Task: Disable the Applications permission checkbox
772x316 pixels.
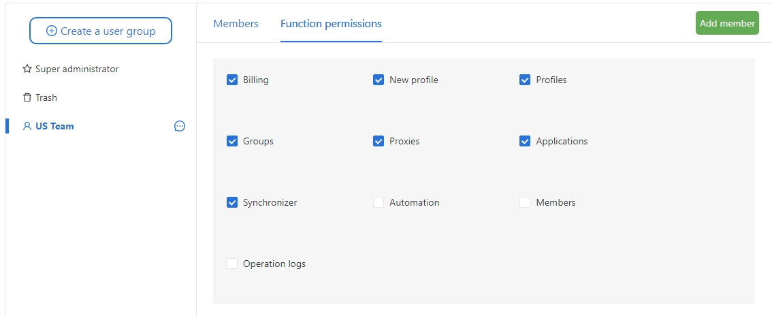Action: point(525,141)
